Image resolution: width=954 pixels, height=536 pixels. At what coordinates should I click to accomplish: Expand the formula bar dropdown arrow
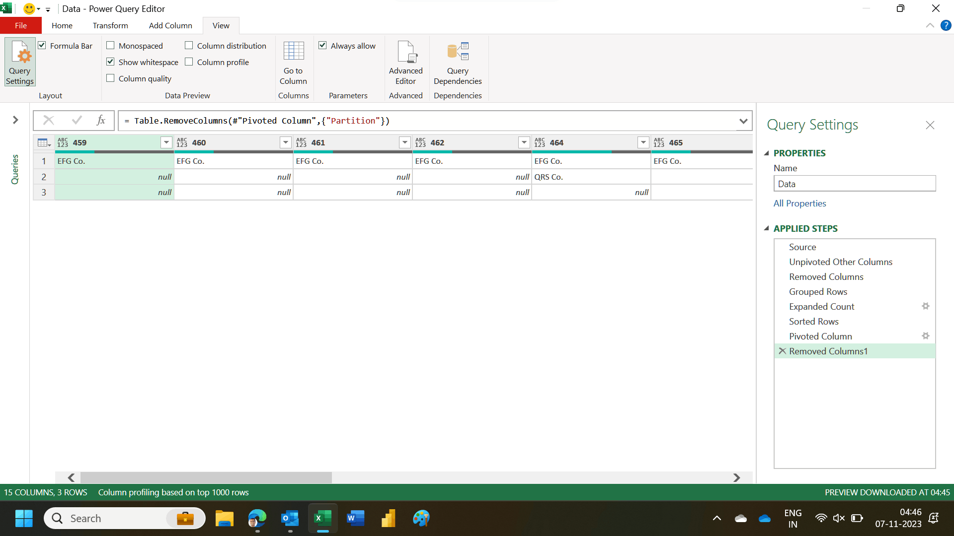pyautogui.click(x=743, y=121)
